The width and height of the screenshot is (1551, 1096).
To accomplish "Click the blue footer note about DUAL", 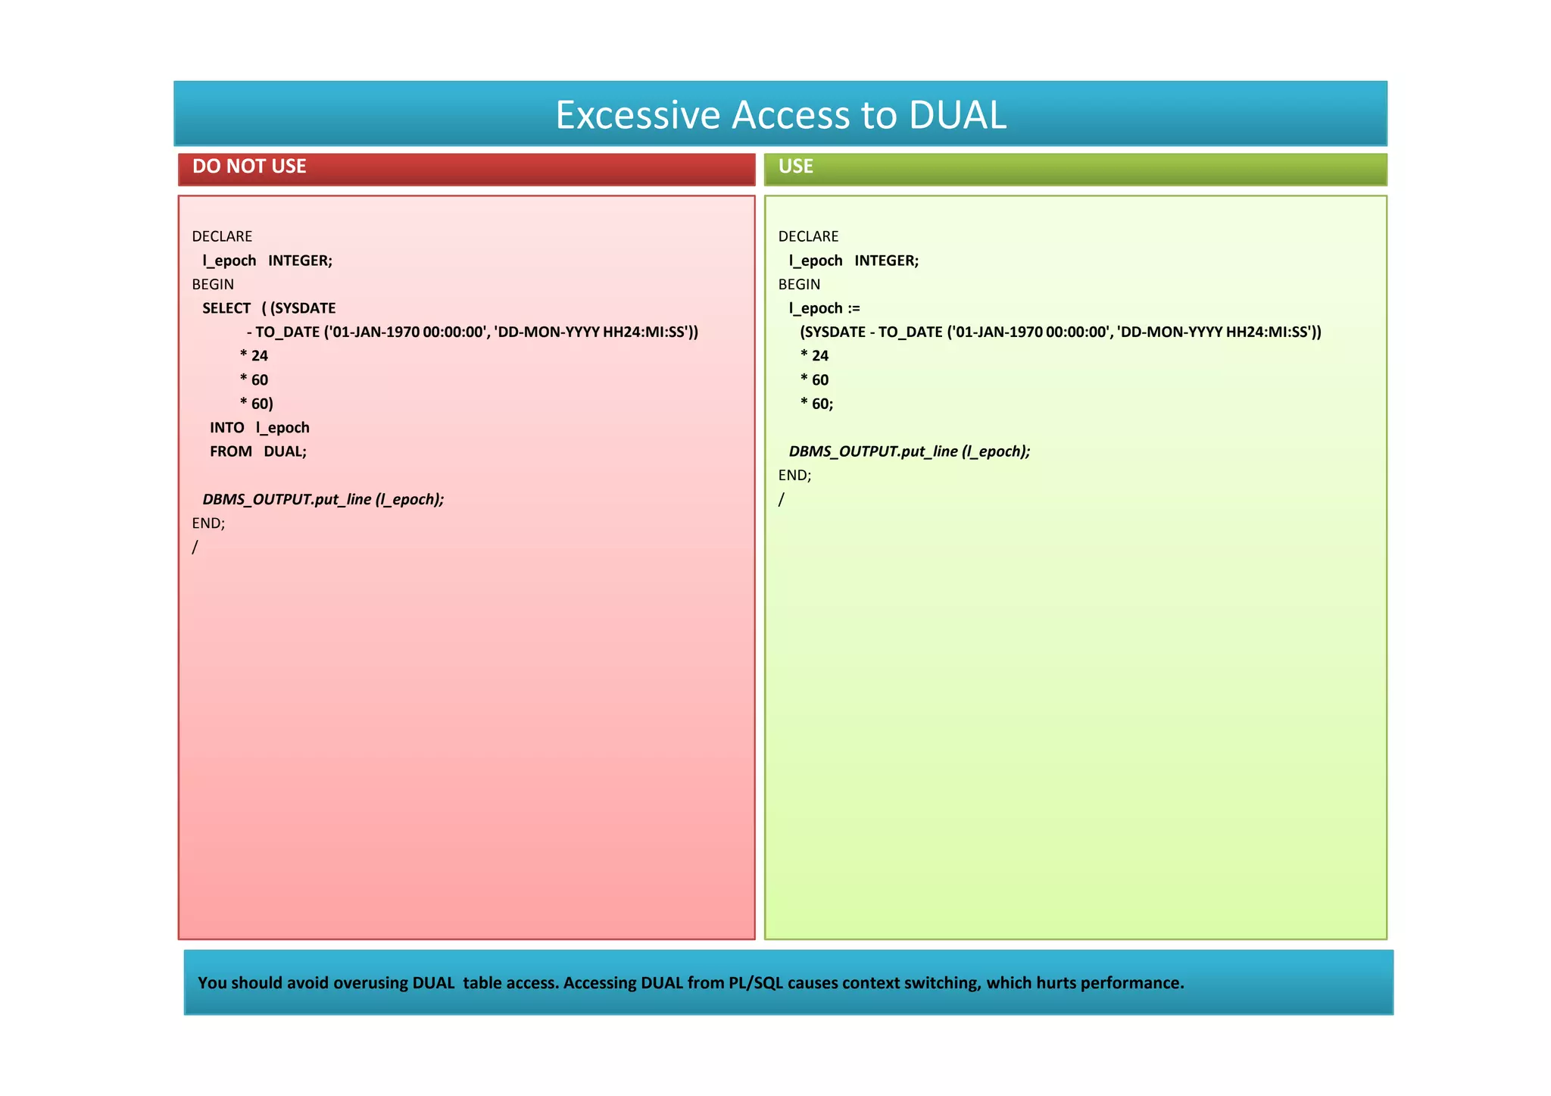I will pos(690,983).
